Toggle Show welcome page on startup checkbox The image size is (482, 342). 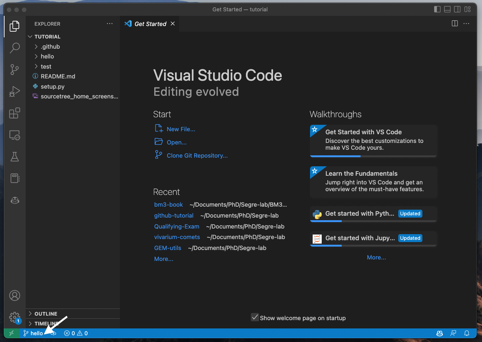click(255, 317)
